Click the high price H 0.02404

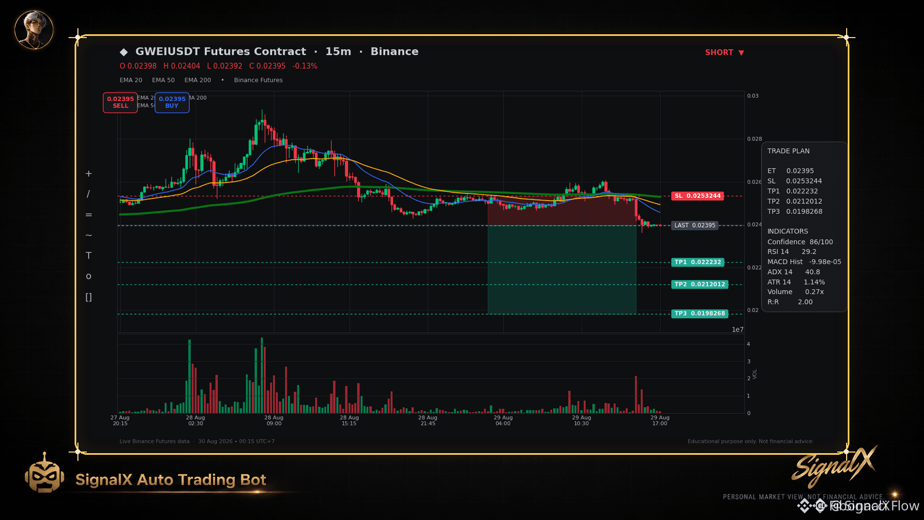tap(182, 66)
